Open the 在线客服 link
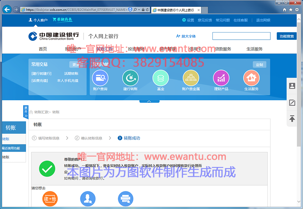The image size is (303, 209). (x=241, y=20)
